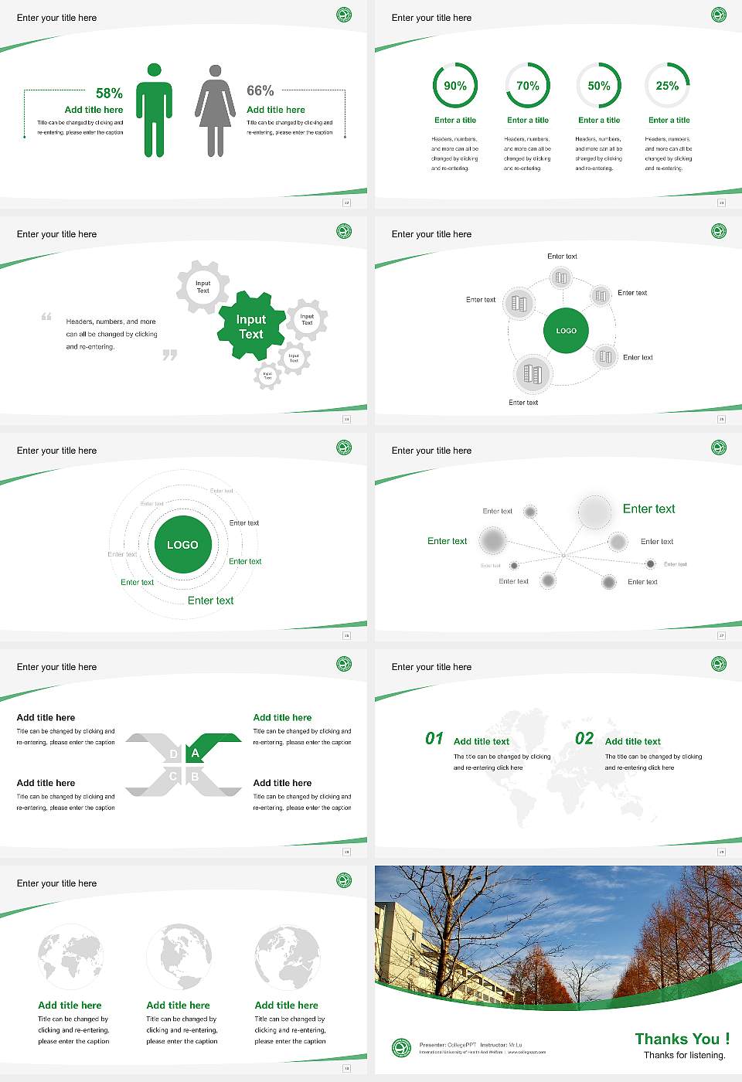Viewport: 742px width, 1082px height.
Task: Click the corner logo on the gears slide
Action: [344, 230]
